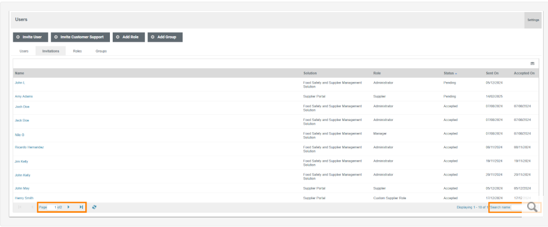548x227 pixels.
Task: Open the Ricardo Hernandez invitation link
Action: pyautogui.click(x=29, y=147)
